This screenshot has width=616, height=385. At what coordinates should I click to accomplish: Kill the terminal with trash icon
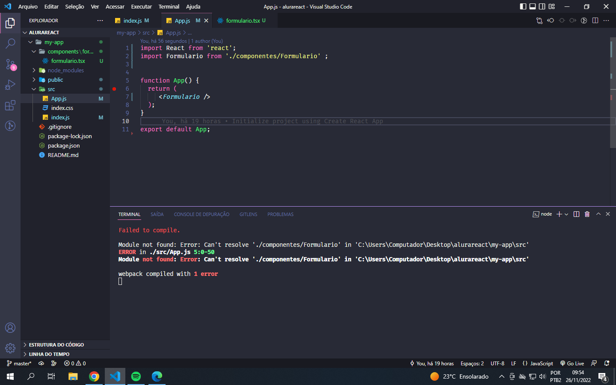coord(587,214)
